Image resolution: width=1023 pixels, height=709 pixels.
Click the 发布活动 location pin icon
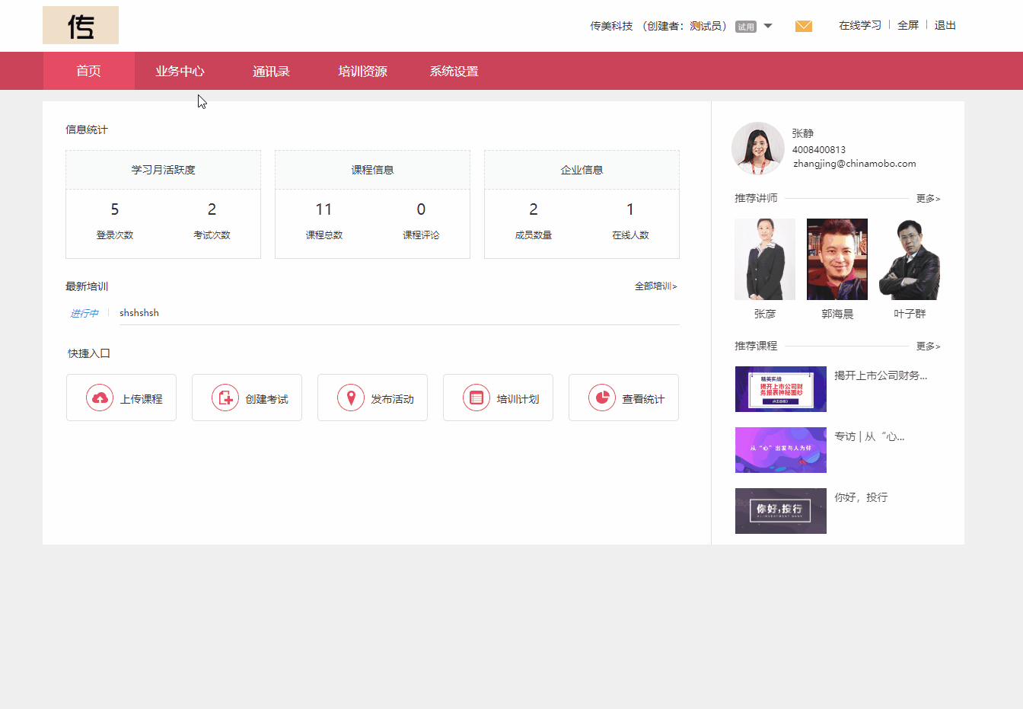click(350, 397)
